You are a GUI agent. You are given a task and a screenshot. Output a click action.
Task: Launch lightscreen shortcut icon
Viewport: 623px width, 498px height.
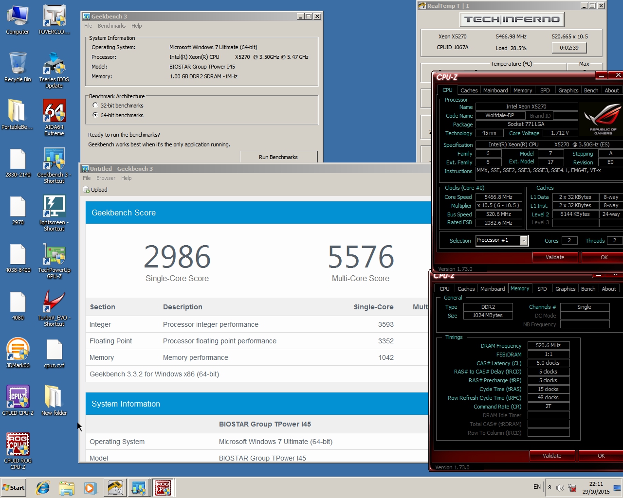point(54,213)
